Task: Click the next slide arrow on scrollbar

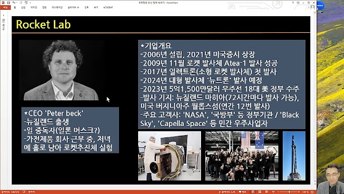Action: tap(315, 184)
